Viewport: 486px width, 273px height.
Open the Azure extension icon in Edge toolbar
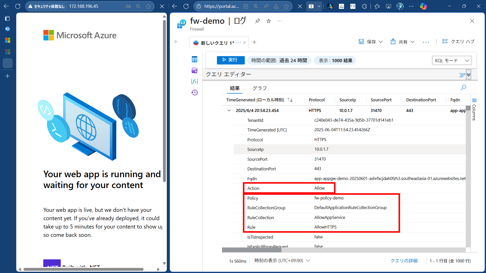click(x=330, y=6)
